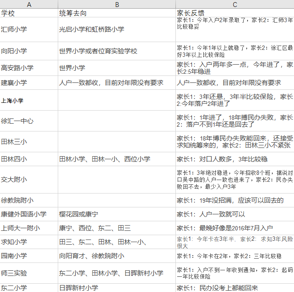Image resolution: width=294 pixels, height=292 pixels.
Task: Select the cell 光启小学和虹桥路小学
Action: tap(117, 30)
